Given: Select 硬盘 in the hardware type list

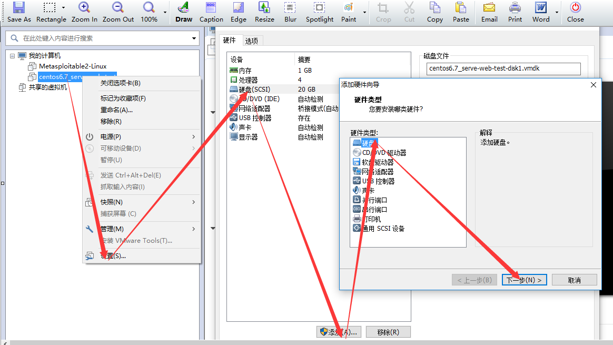Looking at the screenshot, I should [x=365, y=143].
